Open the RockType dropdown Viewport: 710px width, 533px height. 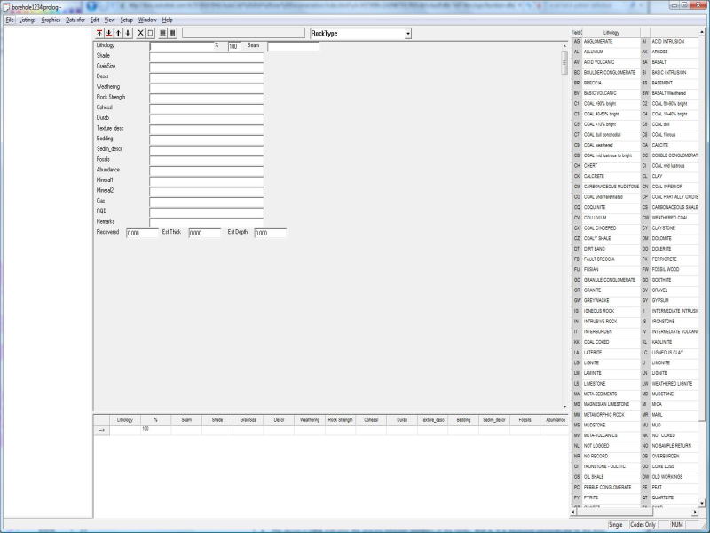coord(407,34)
